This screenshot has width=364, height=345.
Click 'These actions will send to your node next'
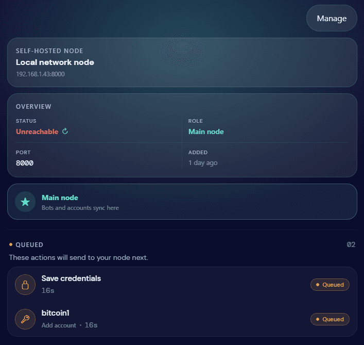pos(78,257)
